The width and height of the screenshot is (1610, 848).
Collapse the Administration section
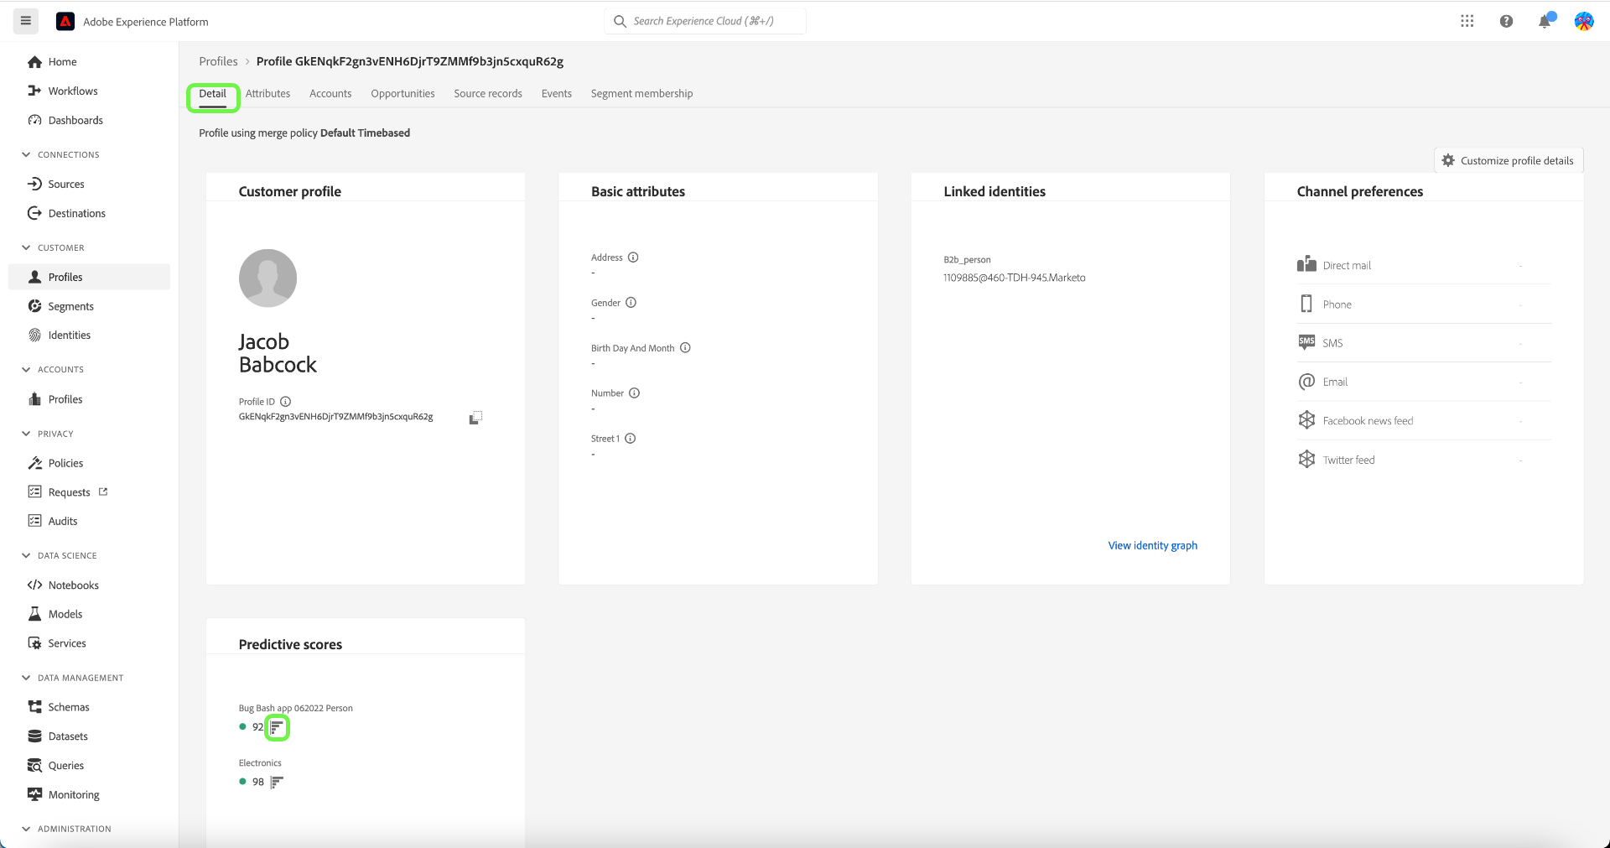tap(26, 830)
